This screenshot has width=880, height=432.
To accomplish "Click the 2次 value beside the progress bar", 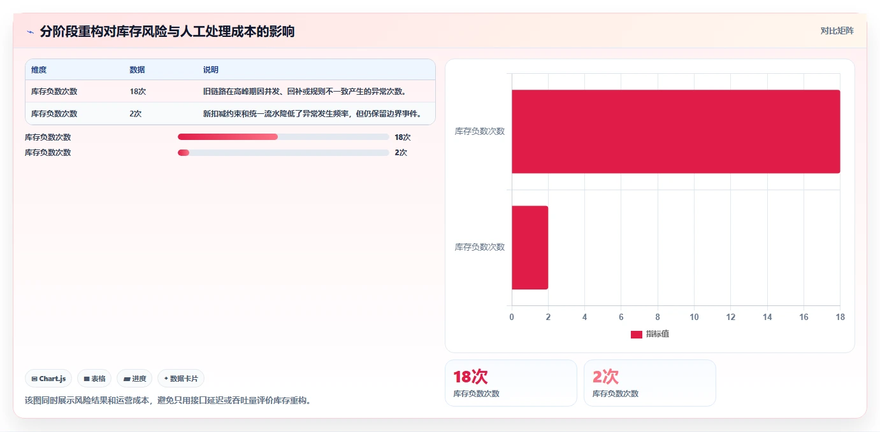I will click(x=401, y=153).
